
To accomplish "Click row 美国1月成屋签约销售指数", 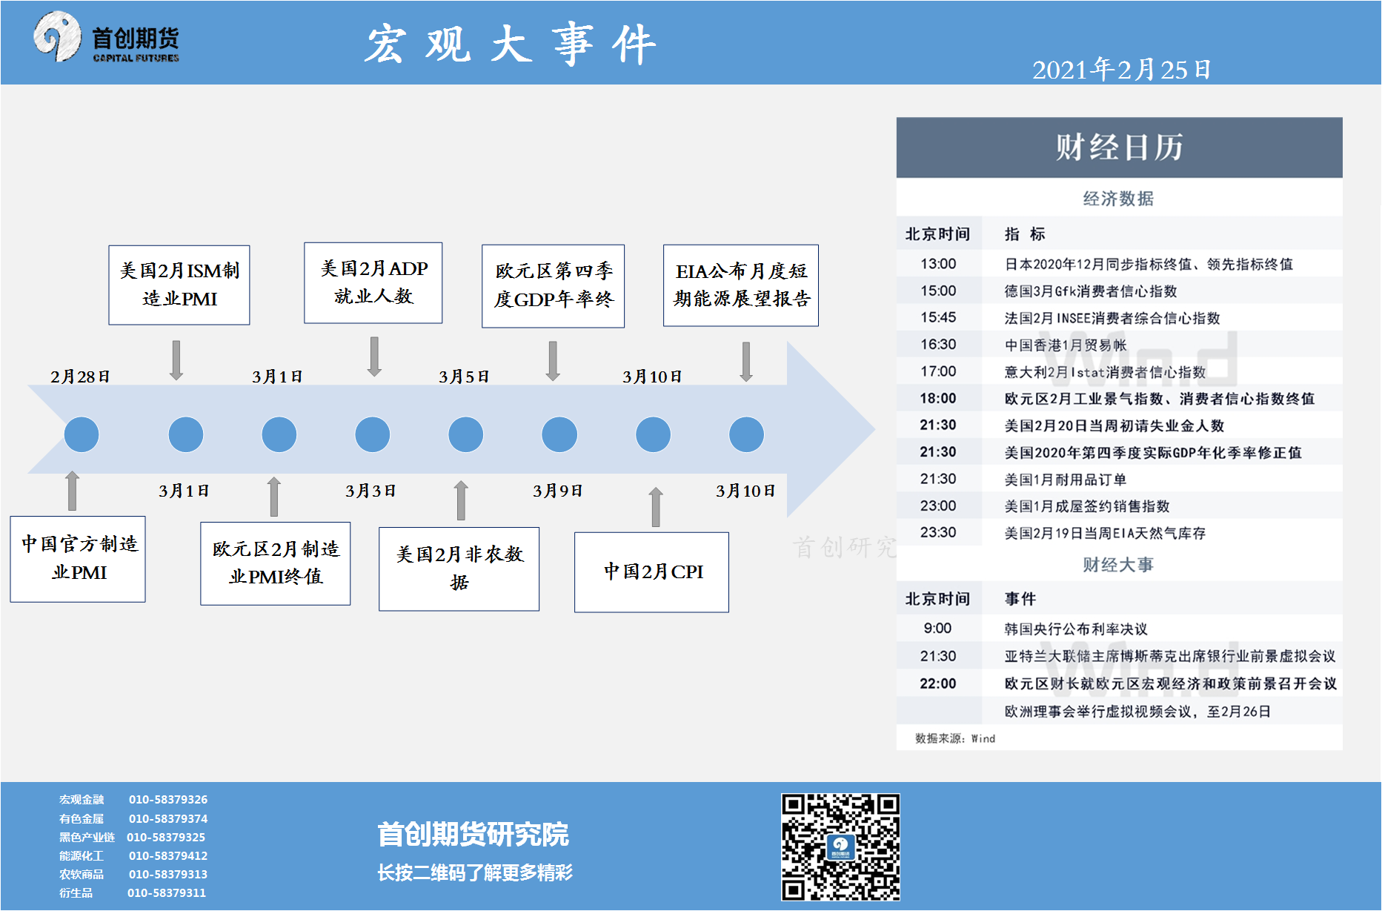I will [1120, 506].
